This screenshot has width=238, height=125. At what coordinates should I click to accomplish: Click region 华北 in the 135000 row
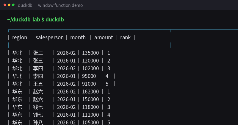(x=17, y=53)
